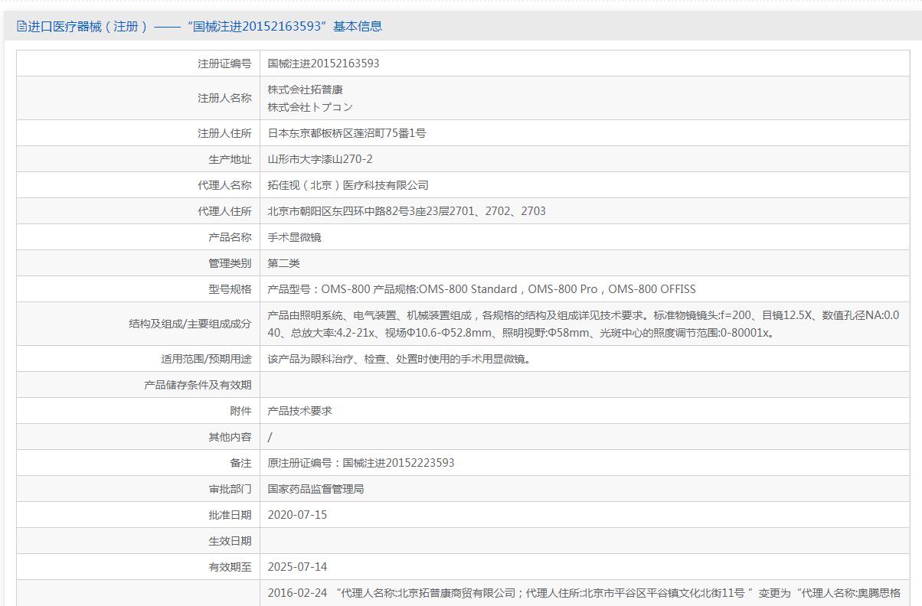The image size is (922, 606).
Task: Select approval department 国家药品监督管理局
Action: click(x=316, y=489)
